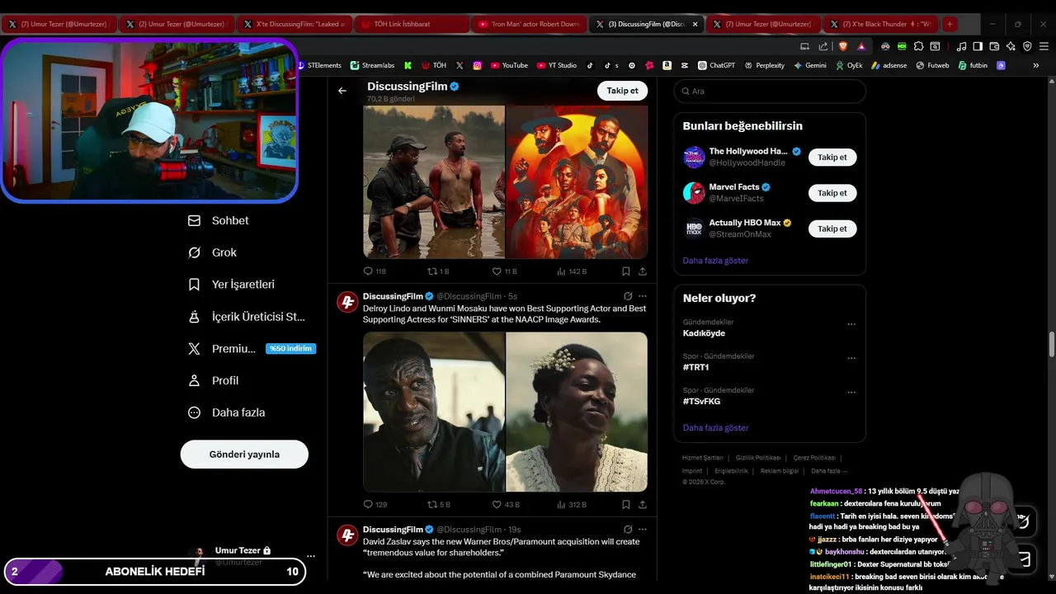
Task: Bookmark the Delroy Lindo NAACP post
Action: 626,504
